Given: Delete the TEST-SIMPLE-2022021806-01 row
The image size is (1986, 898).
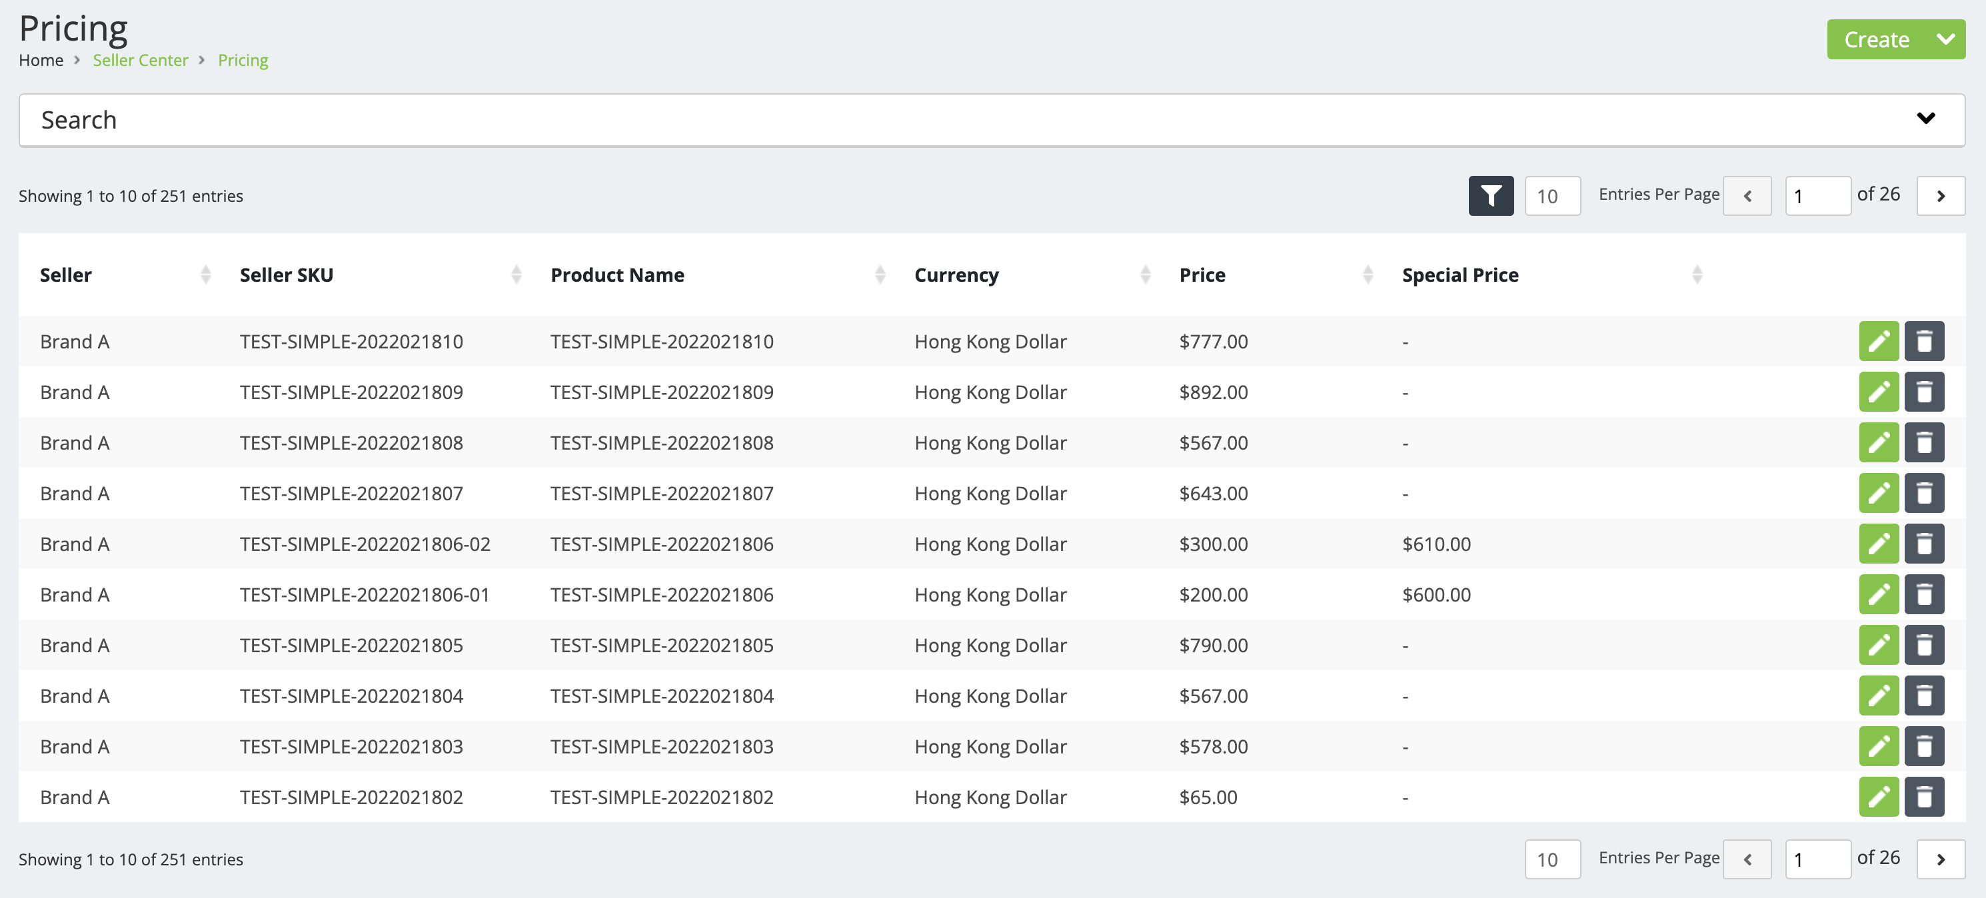Looking at the screenshot, I should coord(1923,594).
